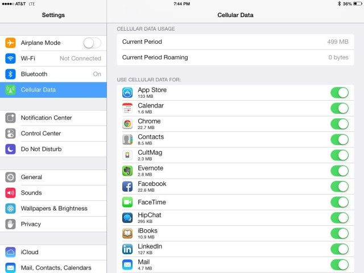Tap the HipChat app icon
Viewport: 364px width, 273px height.
pos(127,217)
